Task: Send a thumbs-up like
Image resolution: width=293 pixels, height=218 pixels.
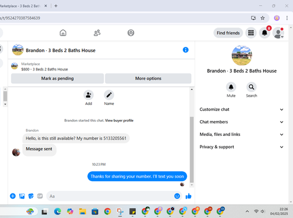Action: pyautogui.click(x=188, y=196)
